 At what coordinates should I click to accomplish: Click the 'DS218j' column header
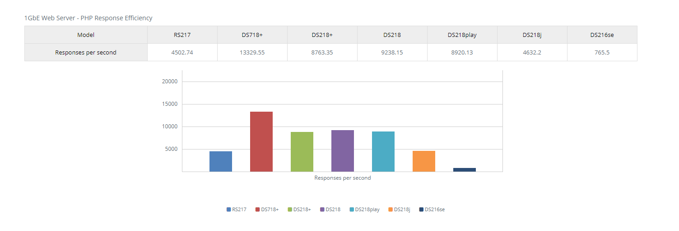tap(532, 35)
